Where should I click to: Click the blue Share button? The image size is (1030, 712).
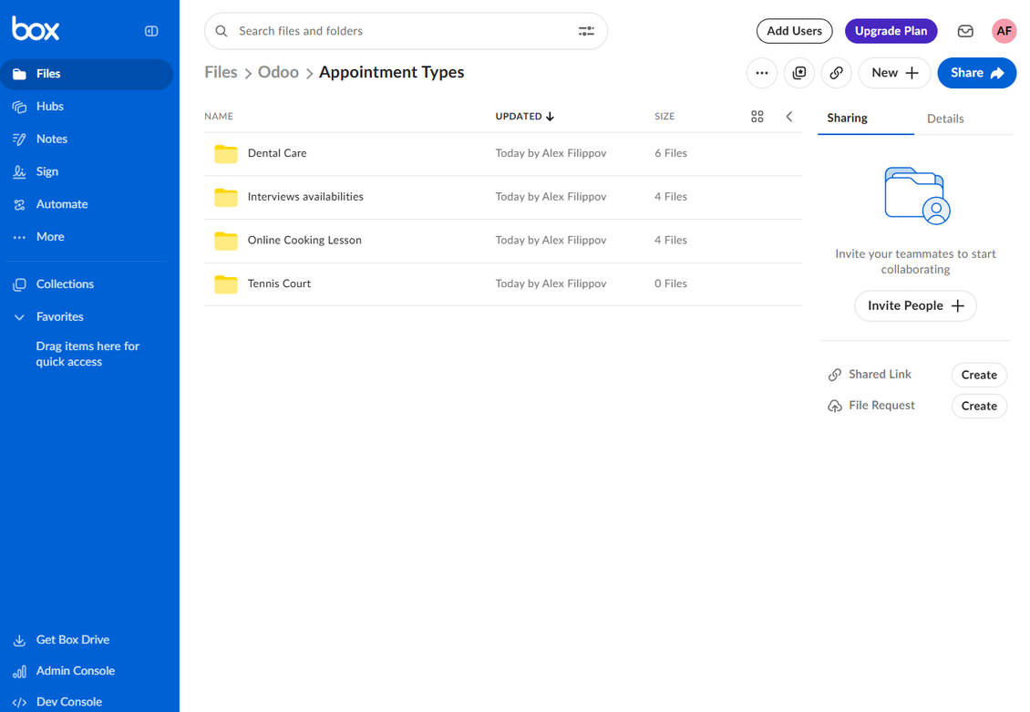[x=977, y=73]
